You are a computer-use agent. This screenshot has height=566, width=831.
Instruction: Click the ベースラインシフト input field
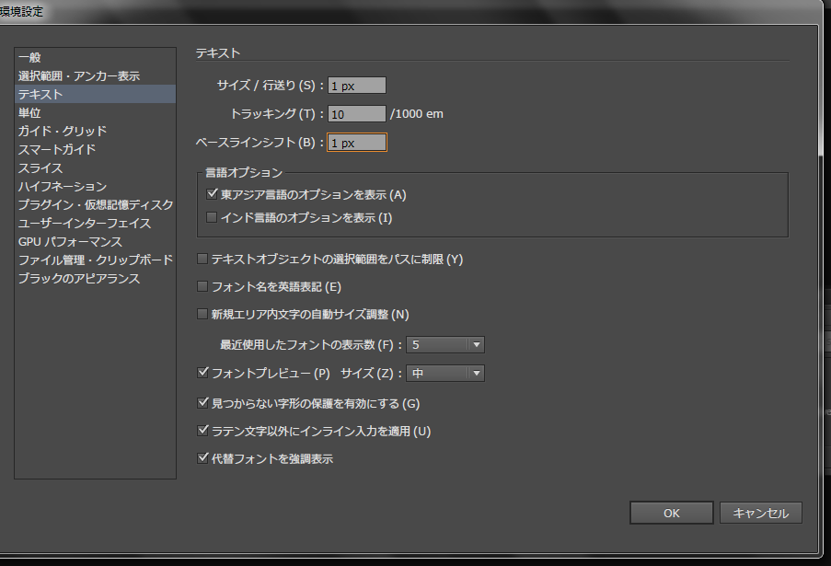[357, 143]
